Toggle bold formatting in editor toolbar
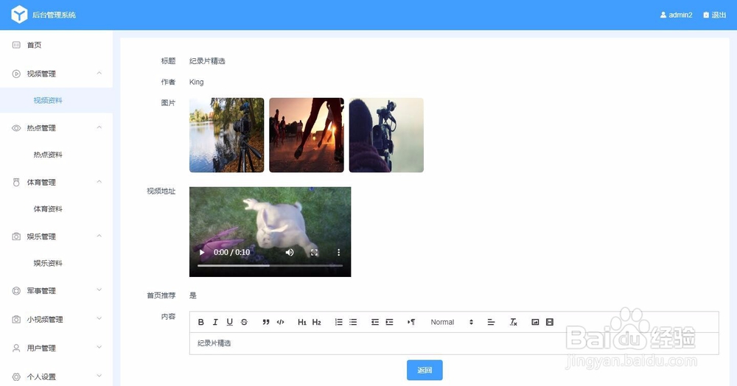This screenshot has width=737, height=386. pyautogui.click(x=200, y=322)
